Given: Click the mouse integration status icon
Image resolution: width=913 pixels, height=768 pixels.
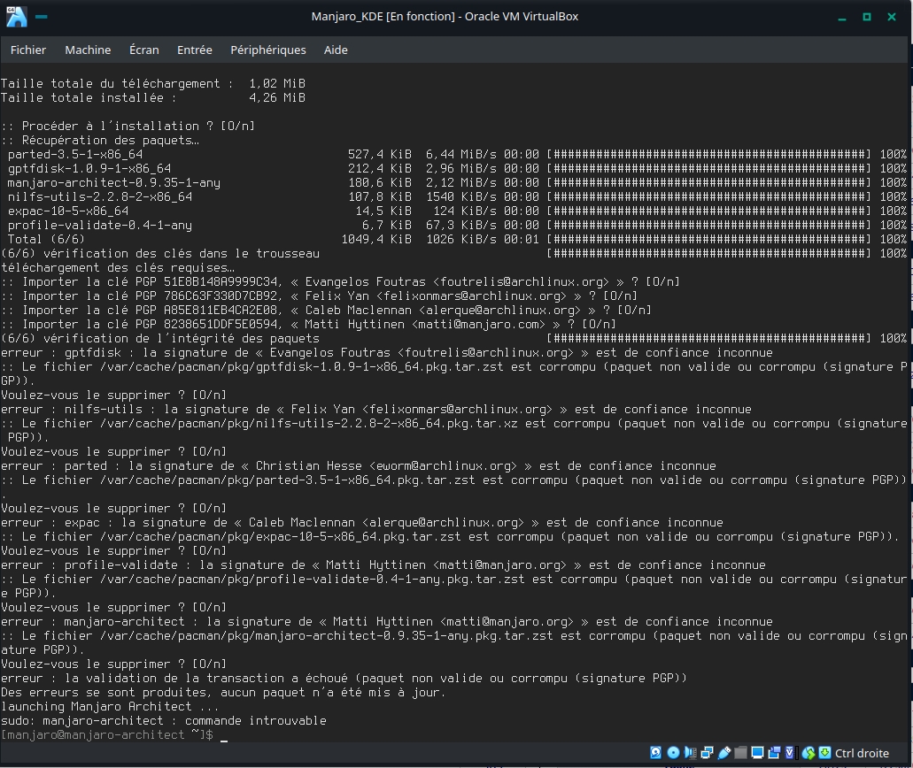Looking at the screenshot, I should pos(808,753).
